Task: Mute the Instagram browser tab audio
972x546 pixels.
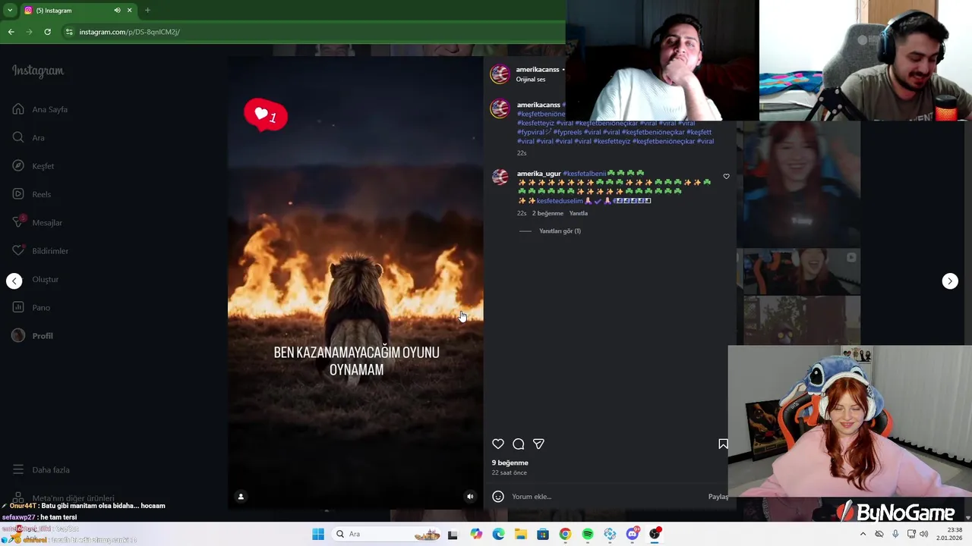Action: 117,11
